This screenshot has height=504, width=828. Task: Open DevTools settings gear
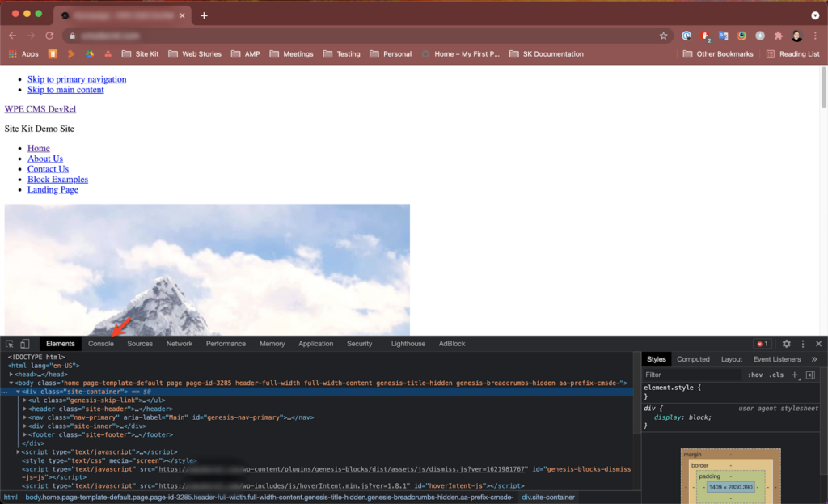click(786, 344)
